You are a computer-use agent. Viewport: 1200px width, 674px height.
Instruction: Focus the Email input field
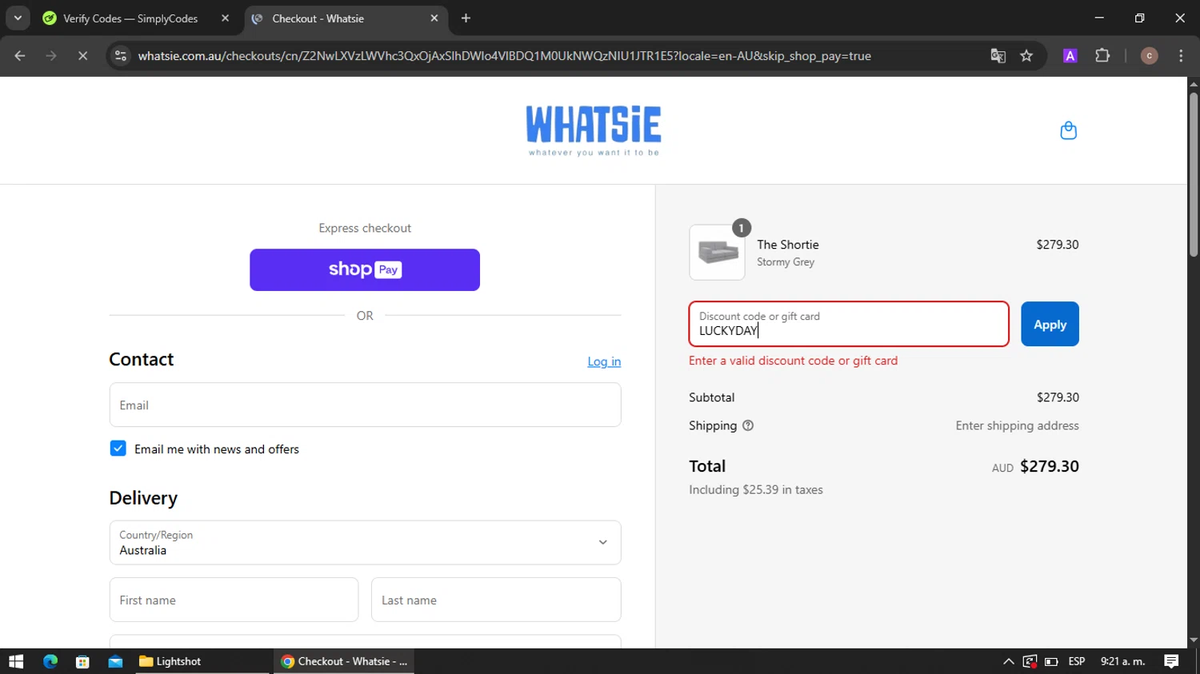point(365,405)
